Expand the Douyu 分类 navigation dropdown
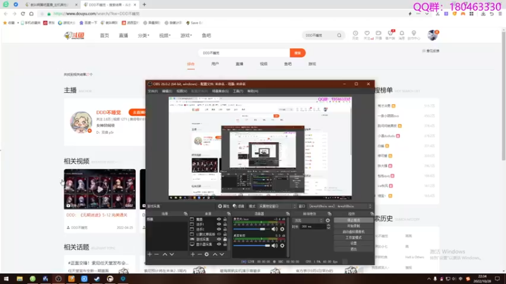The width and height of the screenshot is (506, 284). 144,35
